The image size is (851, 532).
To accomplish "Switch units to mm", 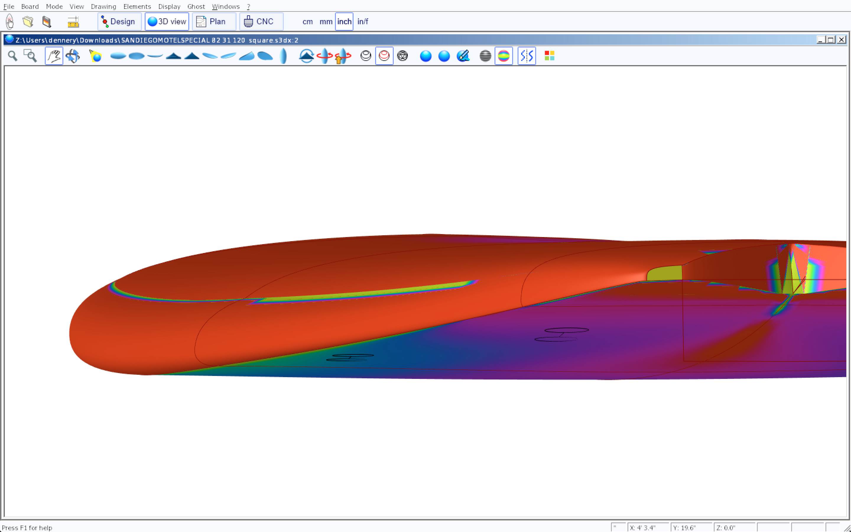I will [326, 22].
